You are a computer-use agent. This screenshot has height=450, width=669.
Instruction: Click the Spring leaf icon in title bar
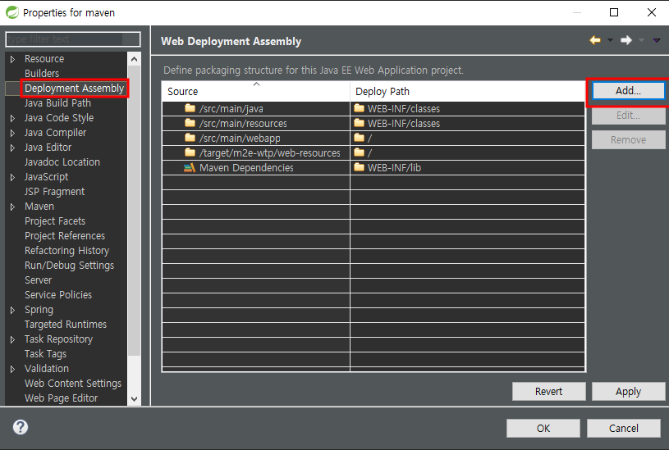tap(12, 12)
